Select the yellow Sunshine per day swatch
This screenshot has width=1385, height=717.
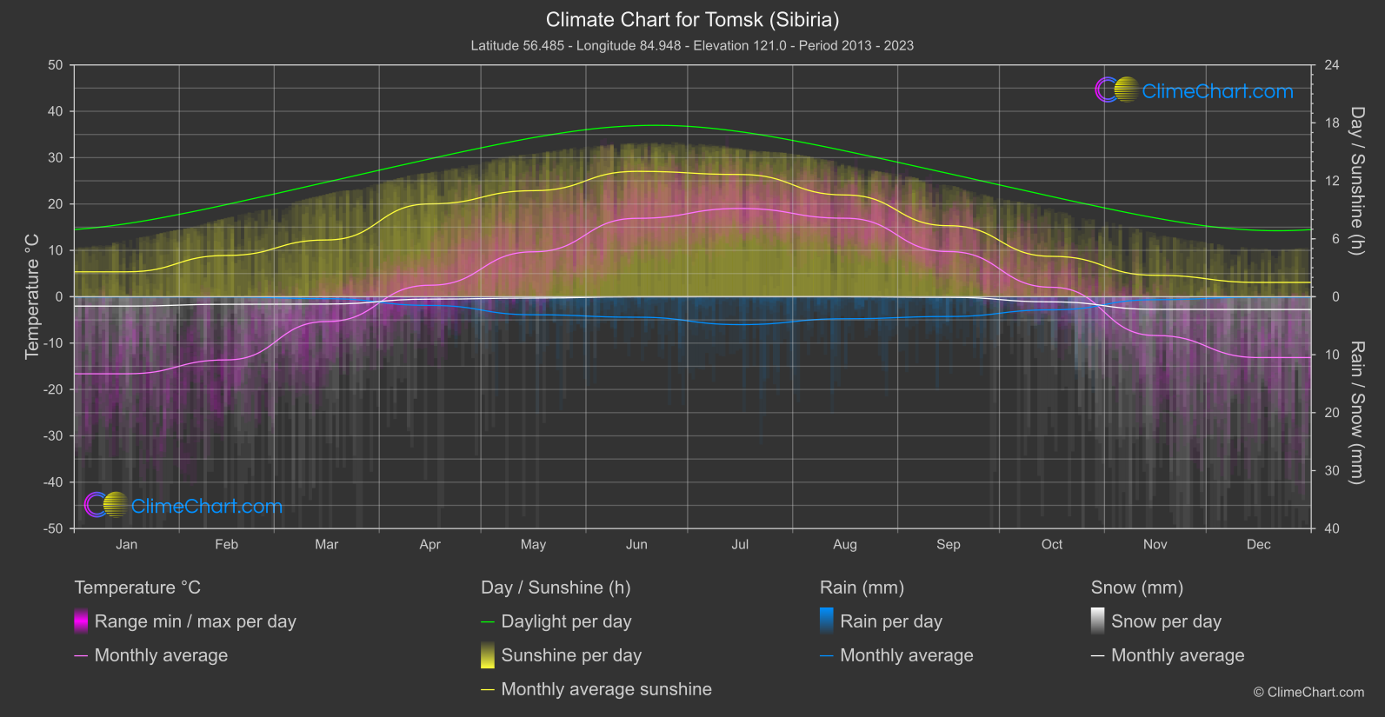(488, 655)
